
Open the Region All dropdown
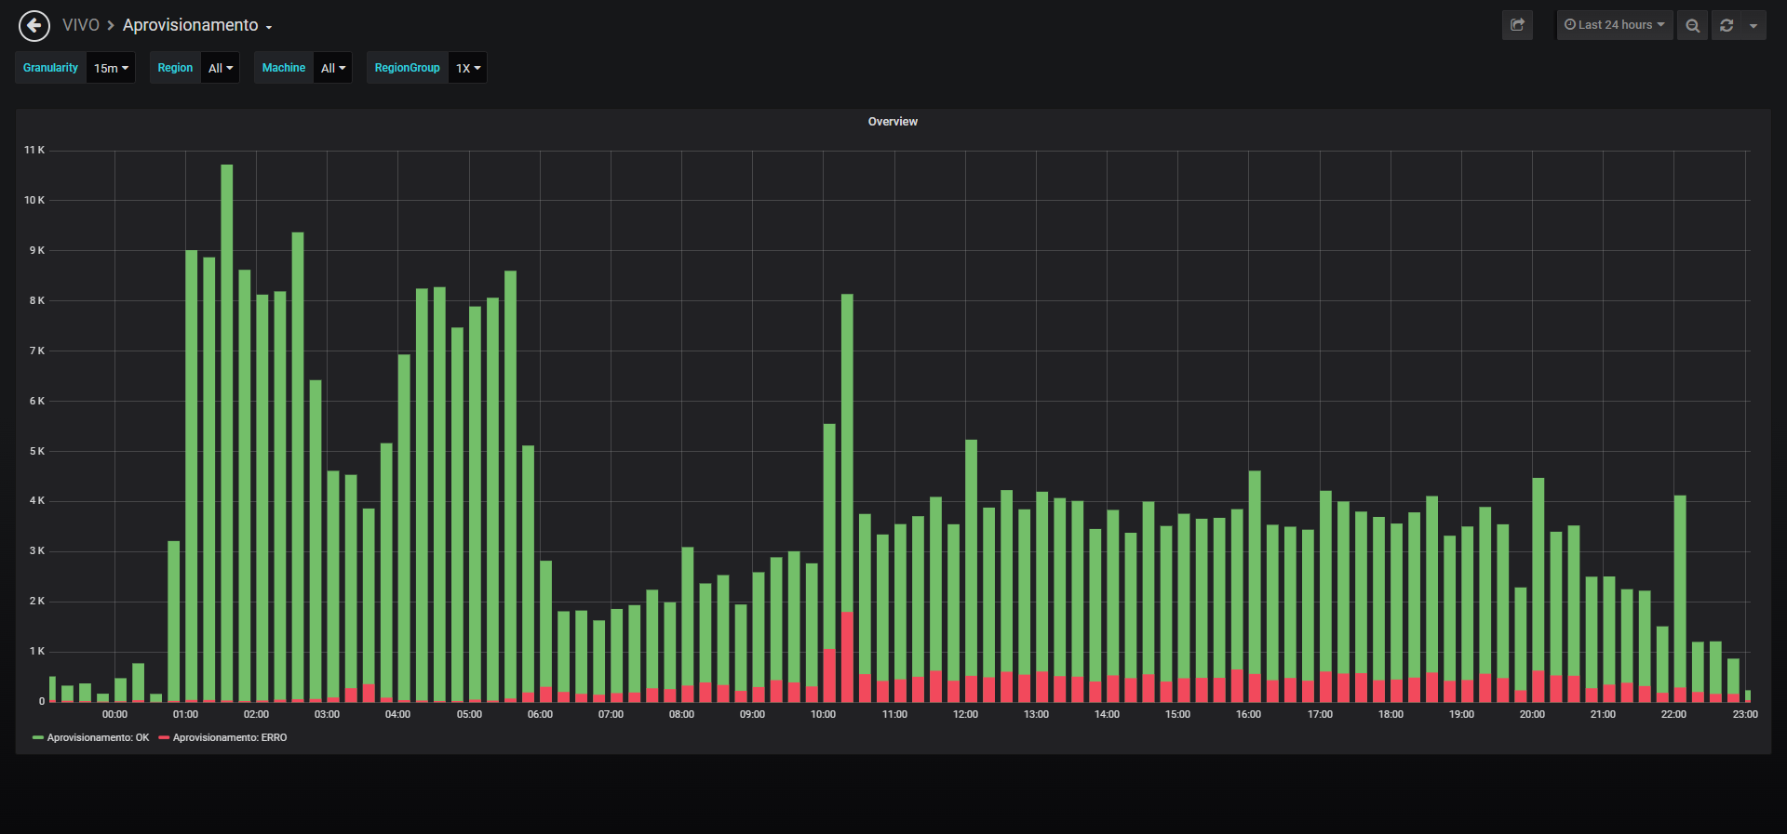(x=221, y=68)
